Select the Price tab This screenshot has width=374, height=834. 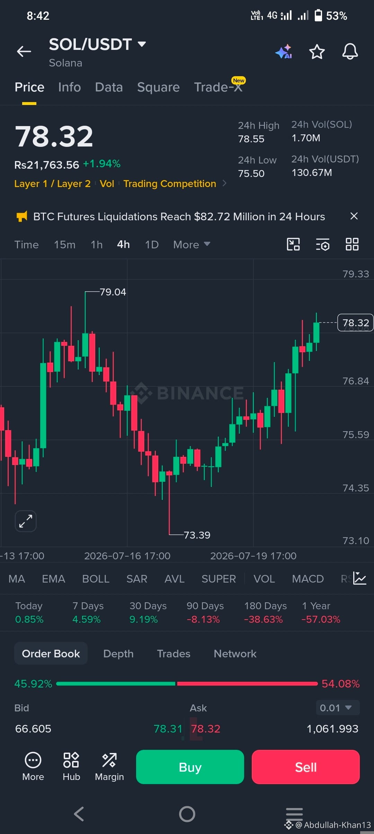pos(29,87)
